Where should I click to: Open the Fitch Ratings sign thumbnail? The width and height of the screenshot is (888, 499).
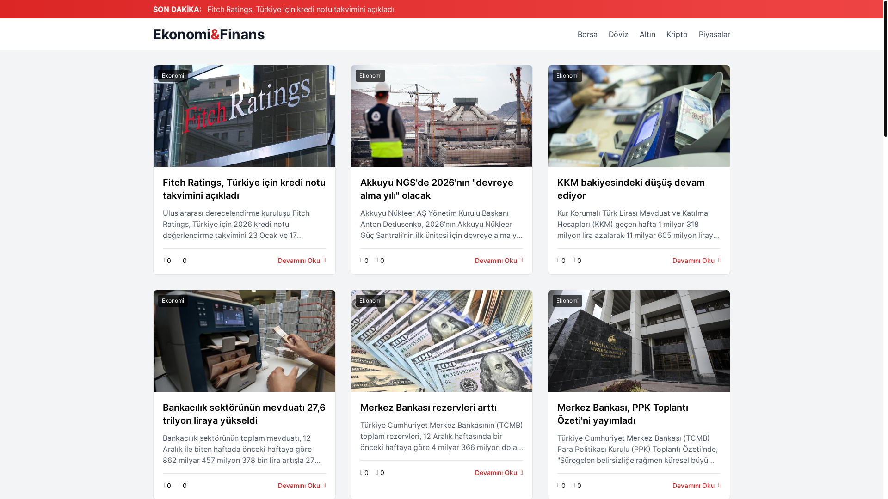tap(244, 116)
